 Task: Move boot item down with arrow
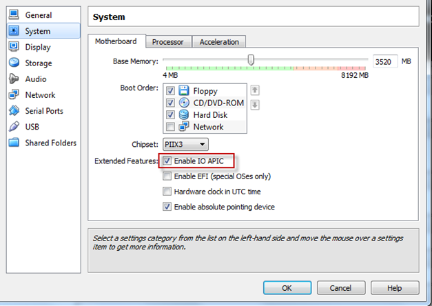pyautogui.click(x=255, y=105)
